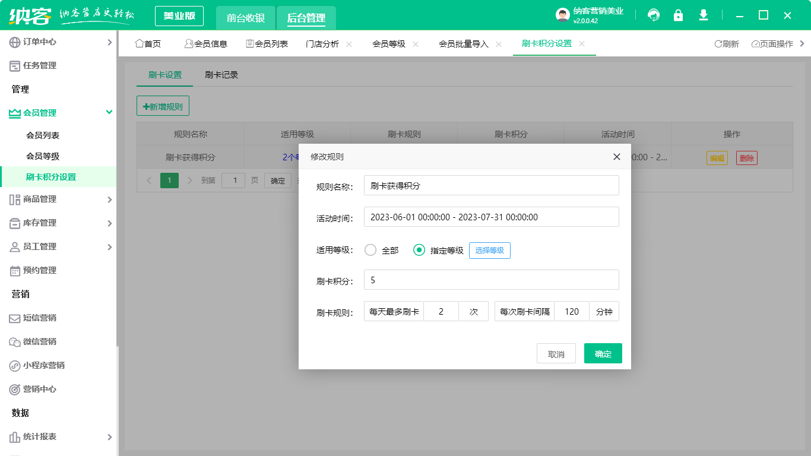Select the 指定等级 radio option
This screenshot has height=456, width=811.
438,250
